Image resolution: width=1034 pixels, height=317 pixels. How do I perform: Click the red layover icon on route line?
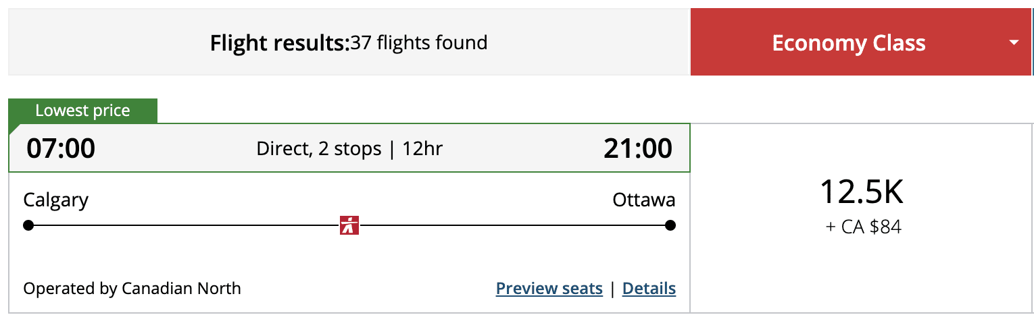tap(349, 225)
